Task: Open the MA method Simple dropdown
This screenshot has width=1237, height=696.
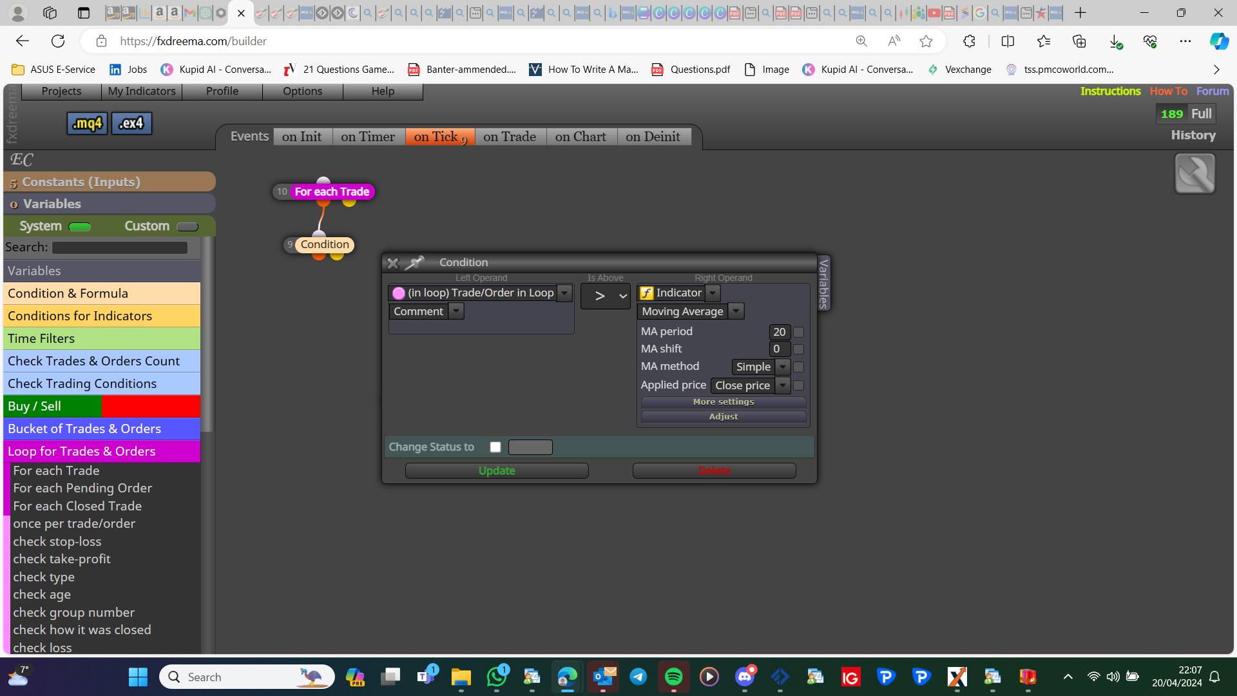Action: [782, 367]
